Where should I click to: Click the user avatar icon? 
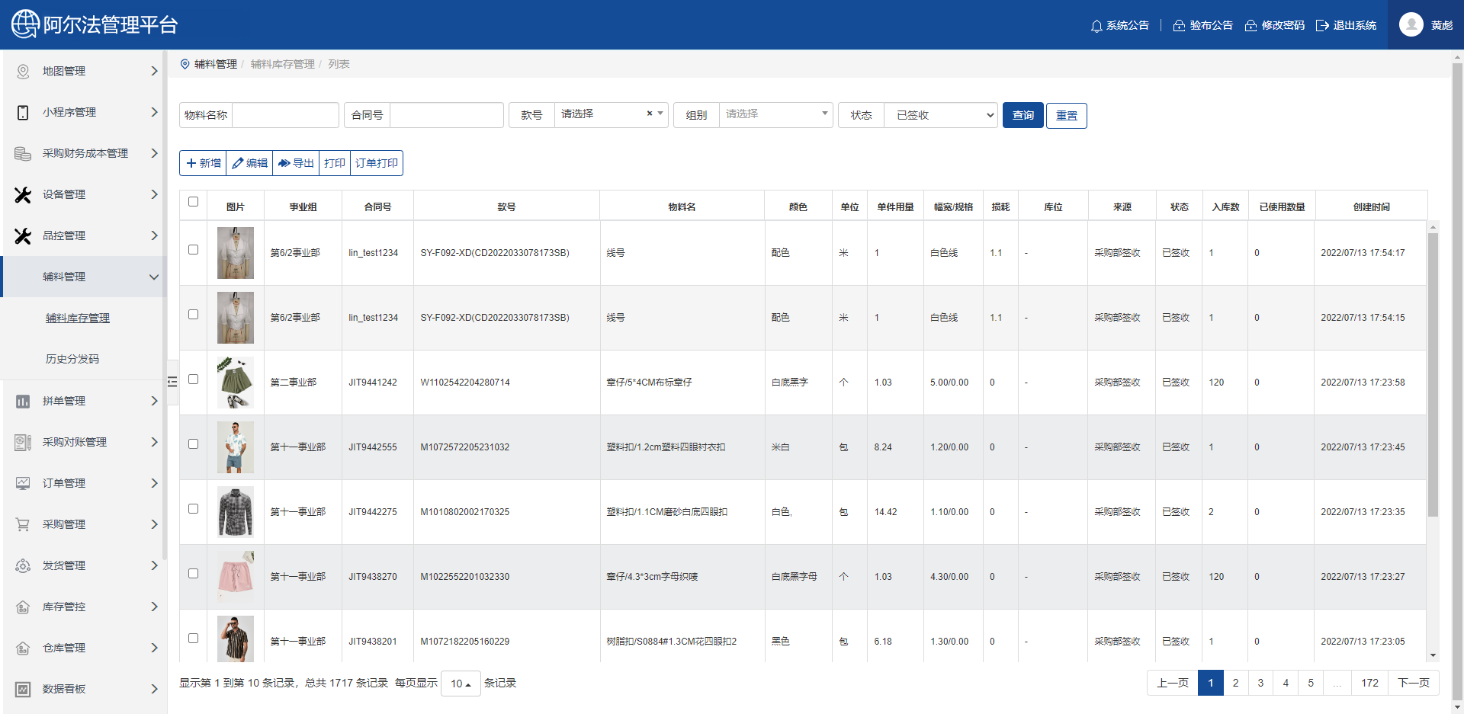(x=1411, y=25)
